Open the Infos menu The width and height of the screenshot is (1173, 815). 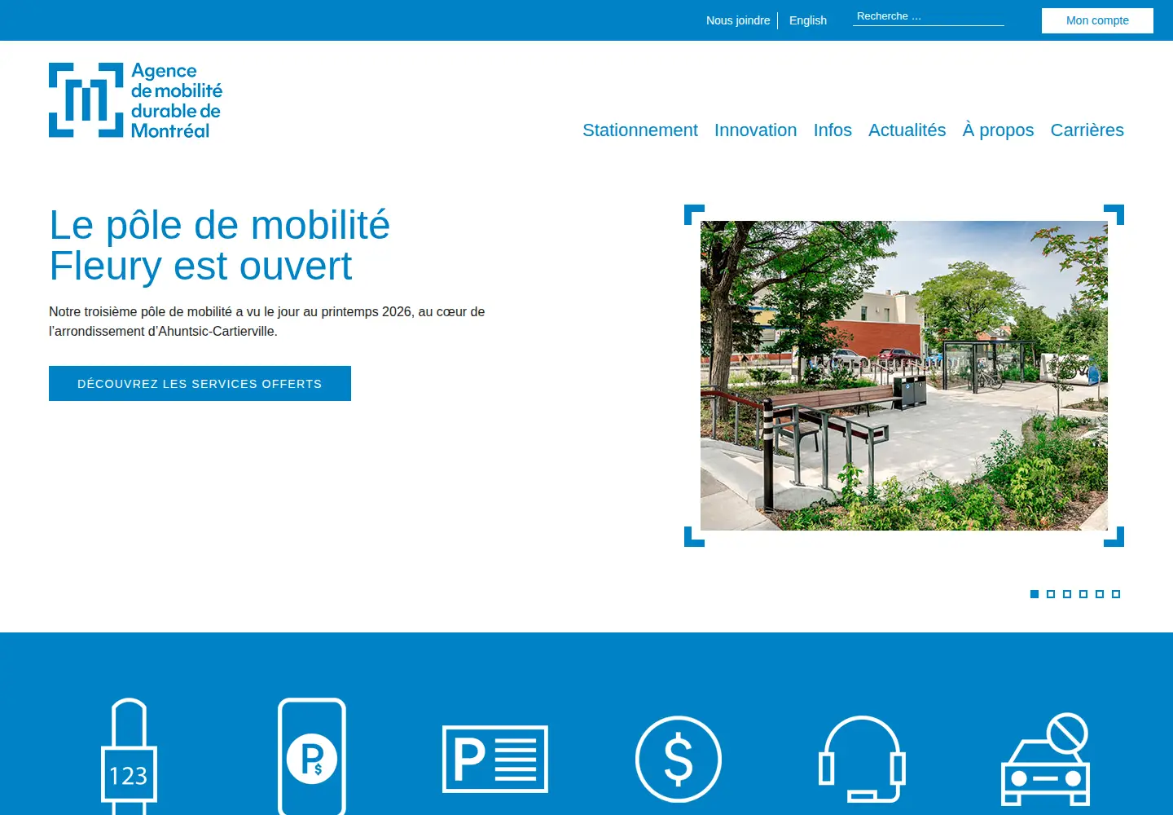833,130
